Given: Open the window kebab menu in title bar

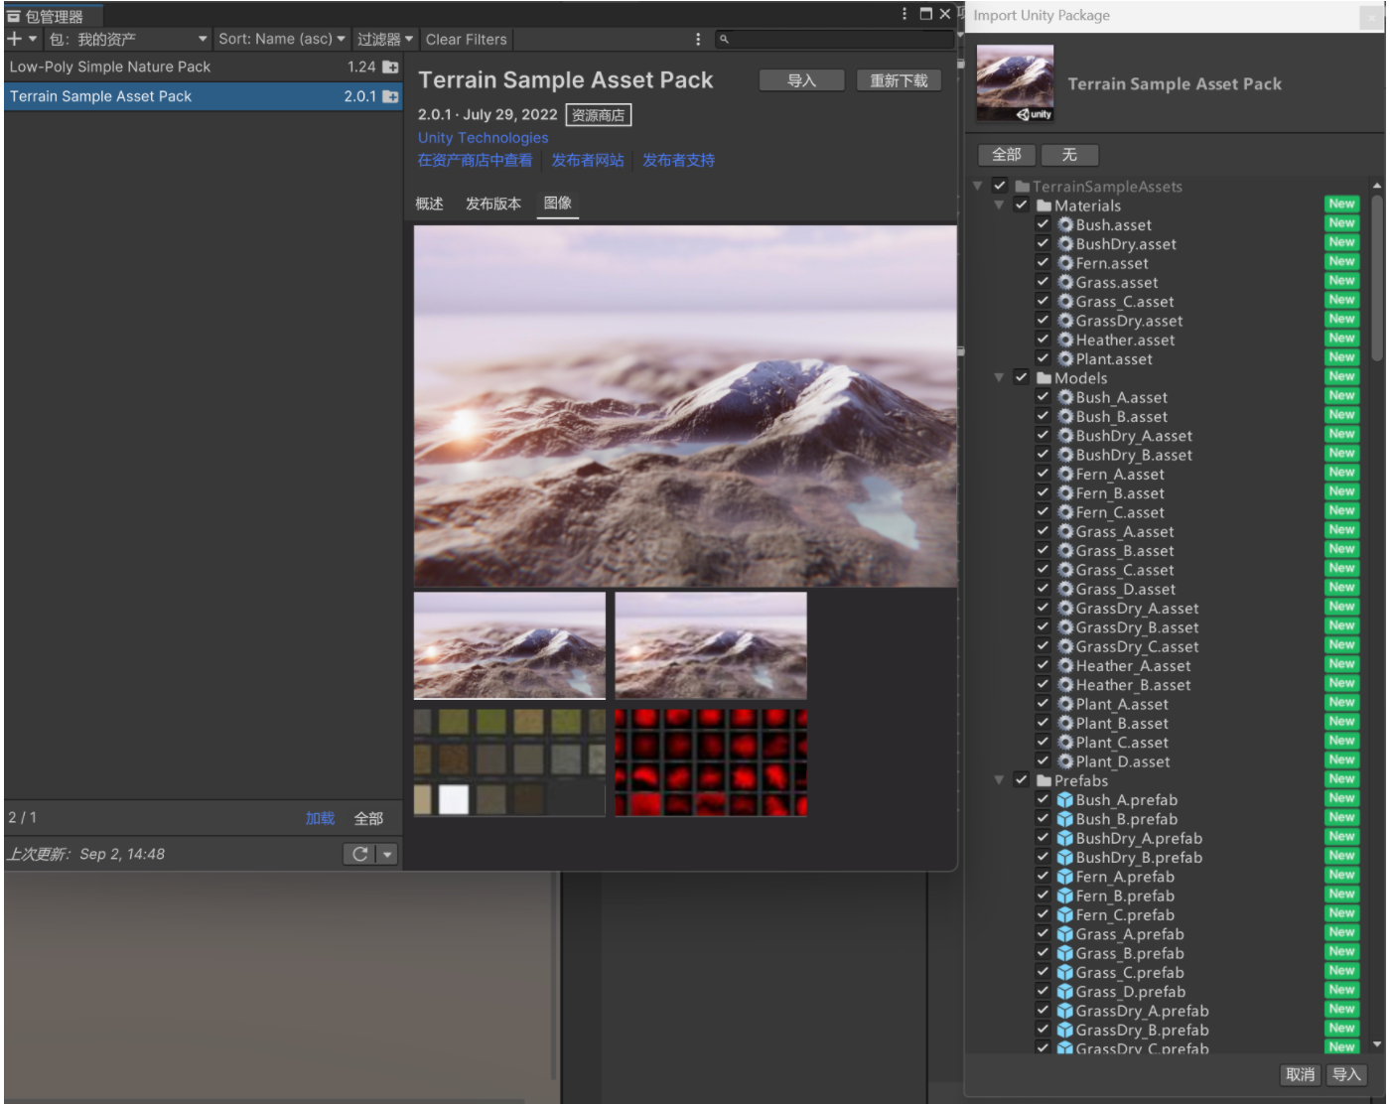Looking at the screenshot, I should pos(905,14).
